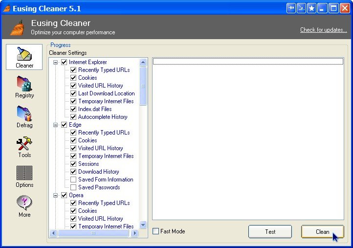This screenshot has width=353, height=248.
Task: Collapse the Edge tree node
Action: click(x=55, y=125)
